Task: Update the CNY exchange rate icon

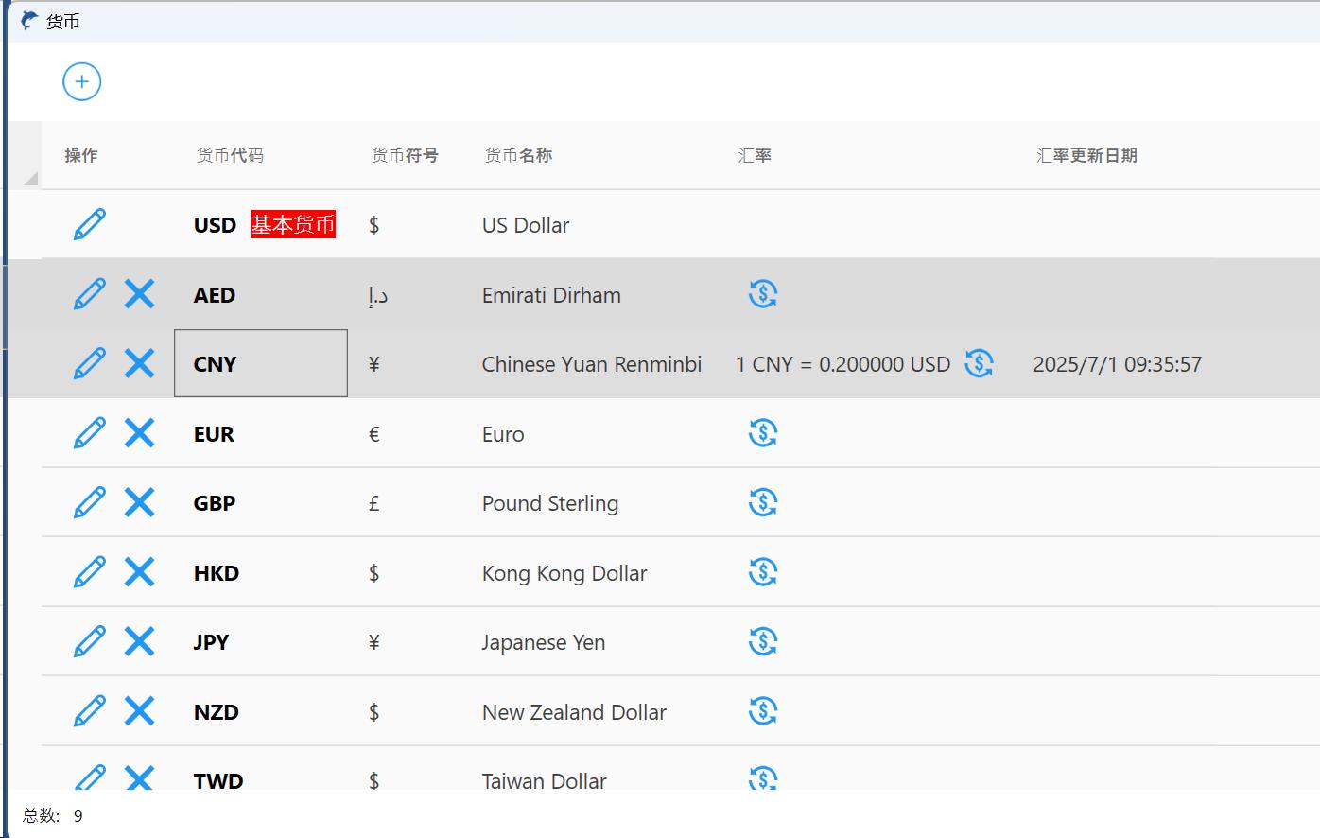Action: coord(979,363)
